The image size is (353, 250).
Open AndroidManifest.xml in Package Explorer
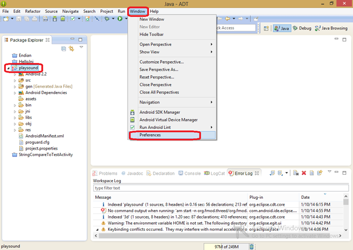point(44,136)
